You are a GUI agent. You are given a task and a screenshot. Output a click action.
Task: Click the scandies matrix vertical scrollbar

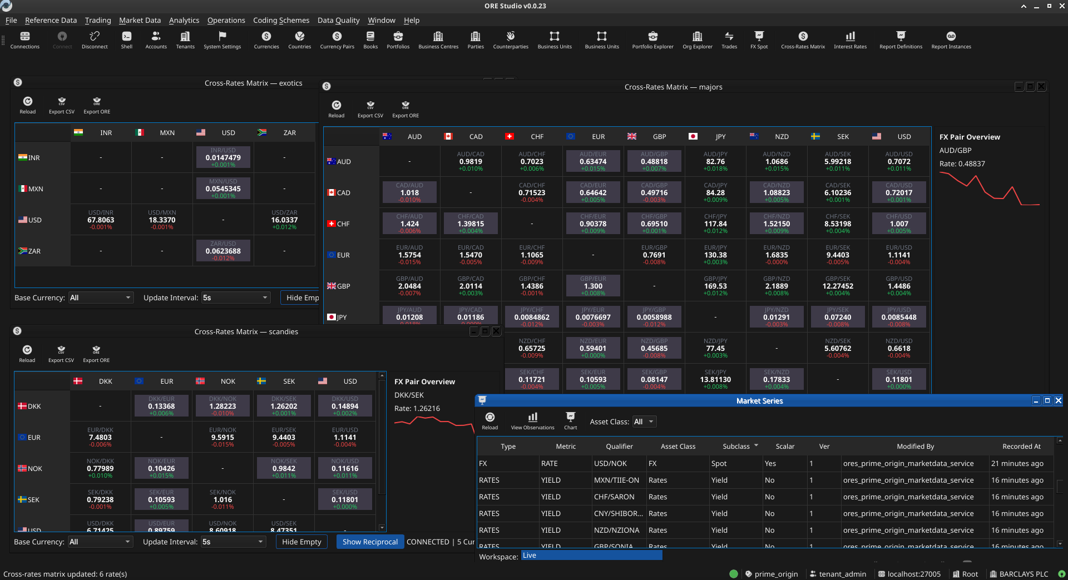click(382, 450)
